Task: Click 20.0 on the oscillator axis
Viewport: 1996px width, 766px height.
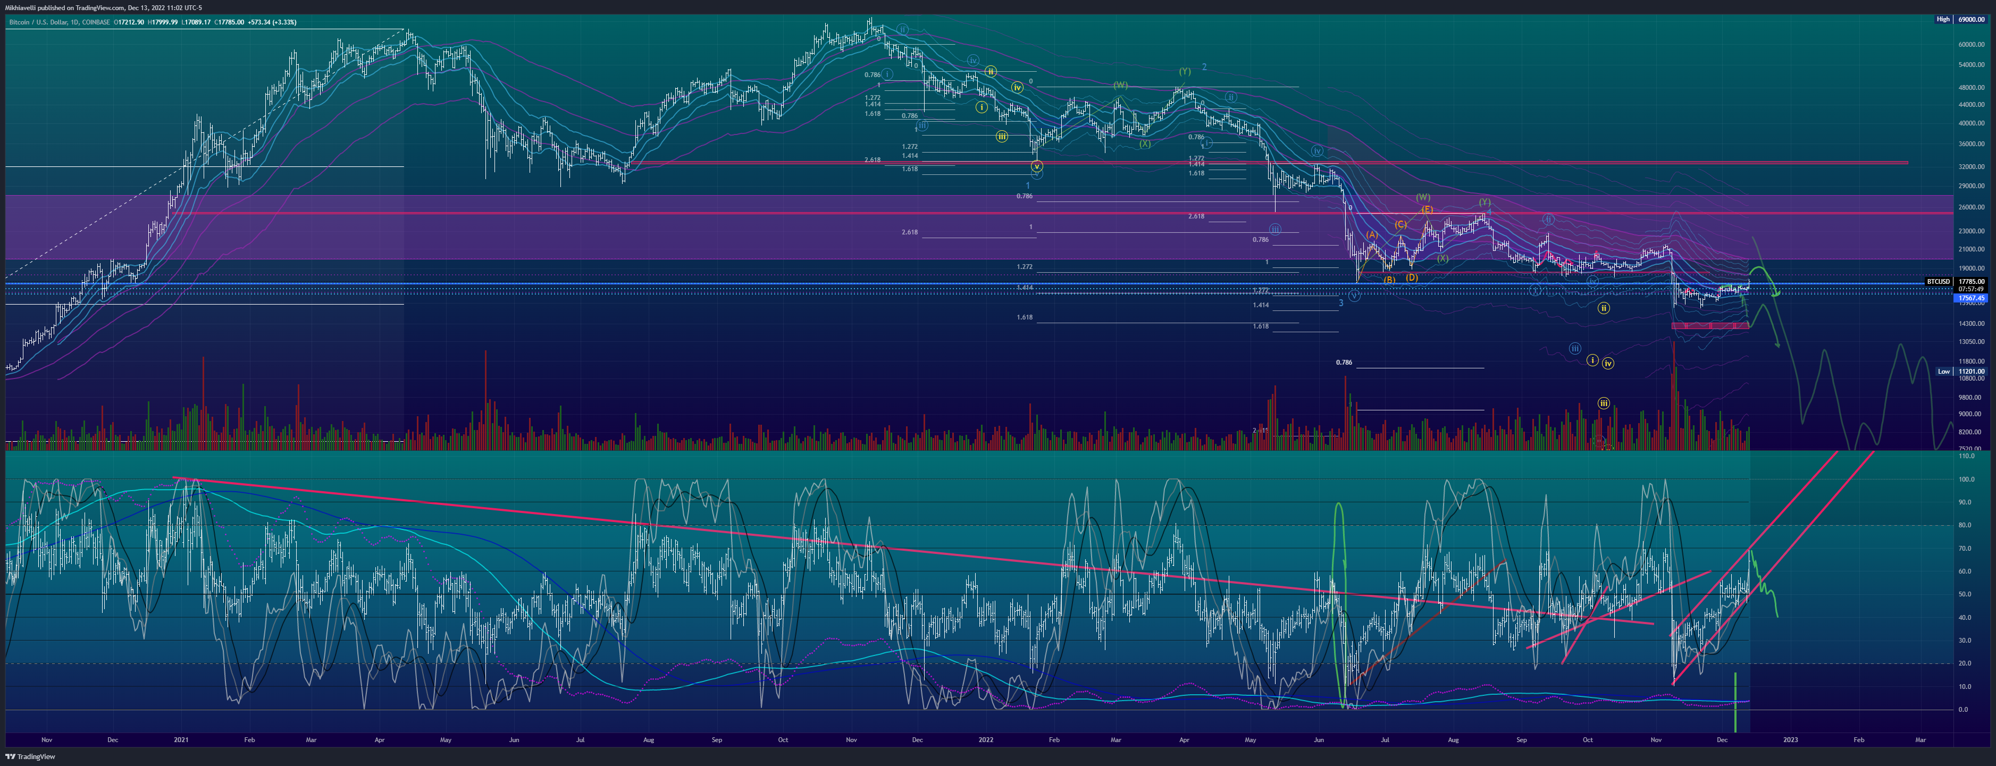Action: click(1964, 664)
